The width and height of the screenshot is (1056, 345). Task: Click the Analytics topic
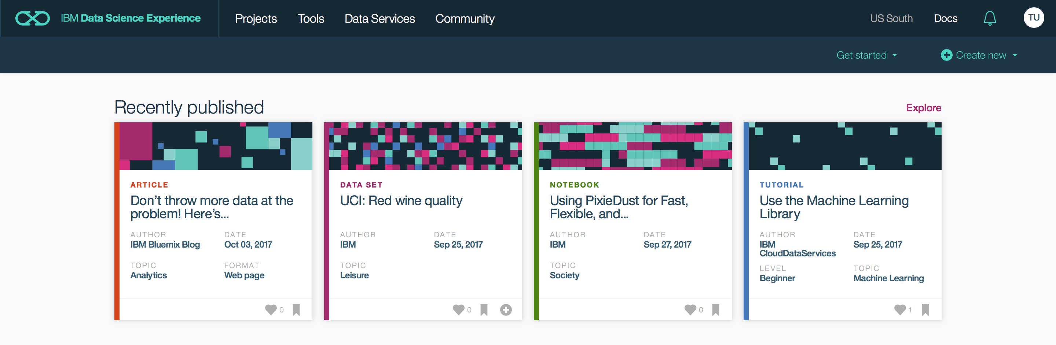pos(148,275)
